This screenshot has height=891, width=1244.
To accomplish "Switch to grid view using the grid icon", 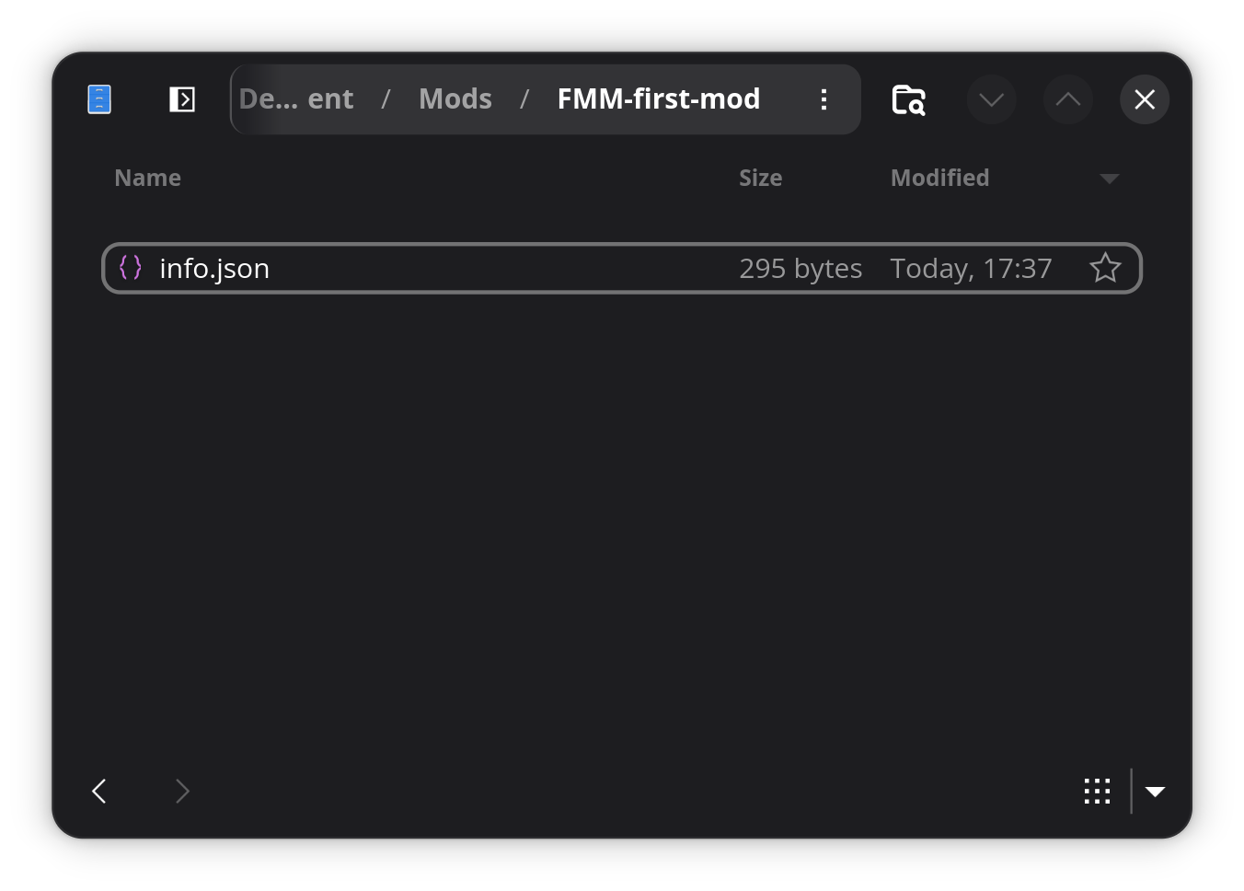I will 1097,791.
